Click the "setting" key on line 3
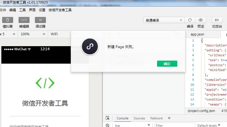 (213, 50)
